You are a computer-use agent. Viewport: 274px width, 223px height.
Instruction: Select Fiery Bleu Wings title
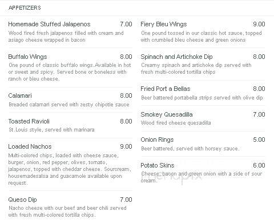pos(164,24)
